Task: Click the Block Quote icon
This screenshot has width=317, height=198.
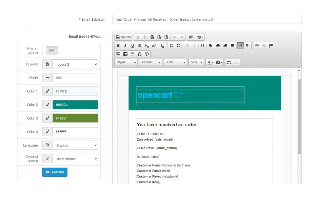Action: point(202,46)
